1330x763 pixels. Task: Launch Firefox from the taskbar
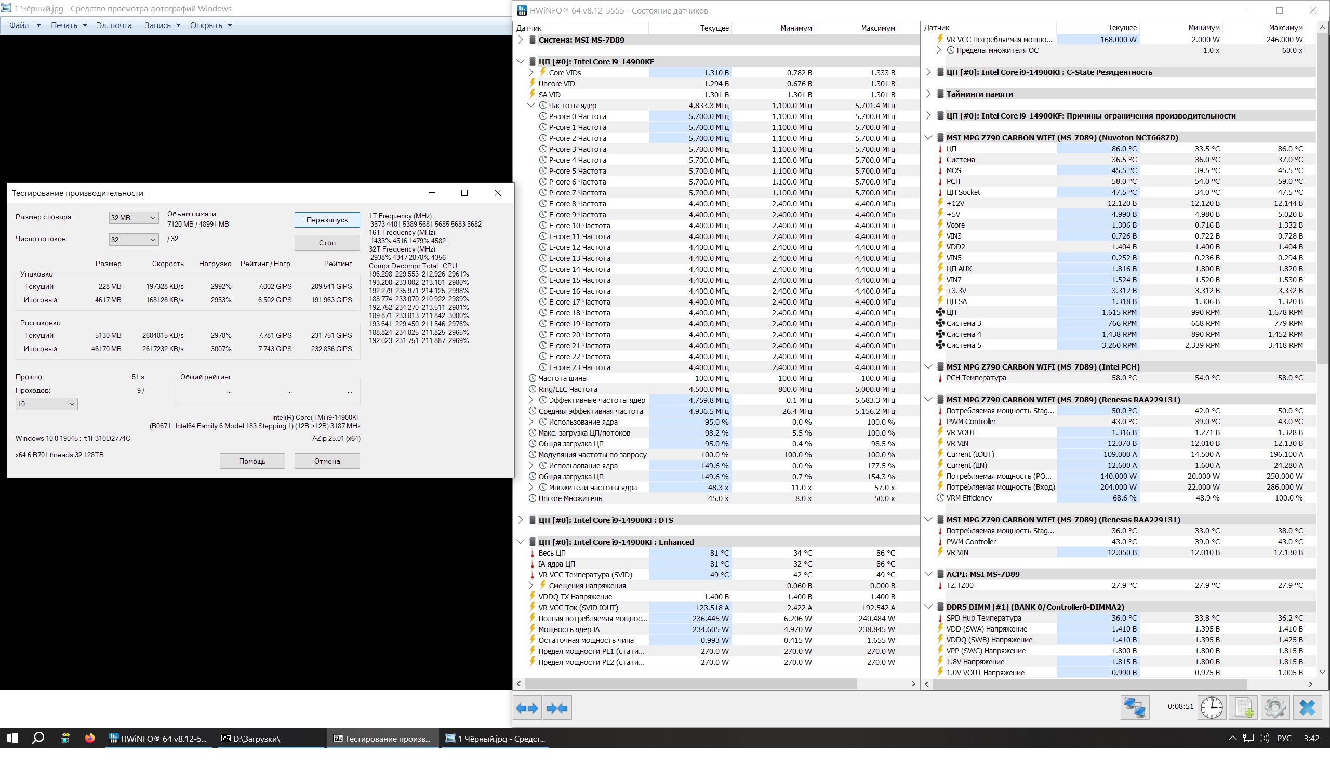(89, 739)
